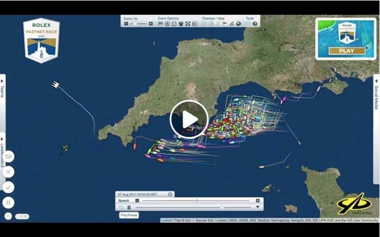Click the globe map layer icon
380x237 pixels.
tap(239, 24)
